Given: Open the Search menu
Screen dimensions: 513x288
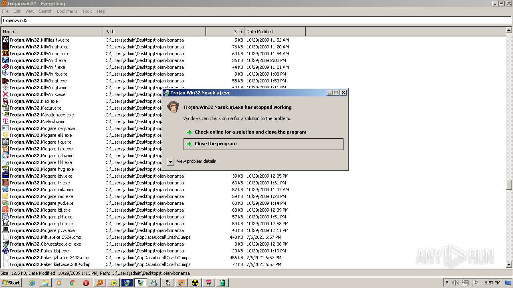Looking at the screenshot, I should [46, 11].
